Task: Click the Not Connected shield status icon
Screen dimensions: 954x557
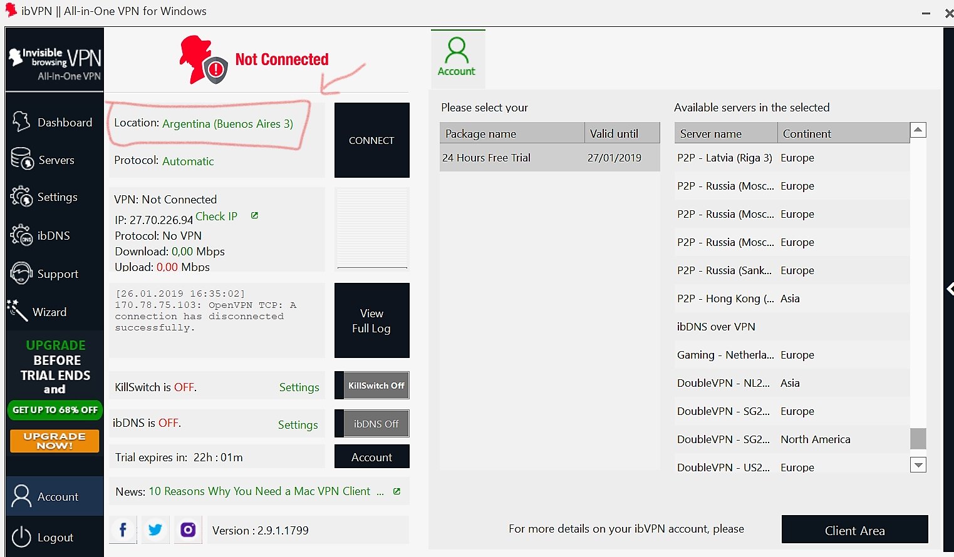Action: (215, 69)
